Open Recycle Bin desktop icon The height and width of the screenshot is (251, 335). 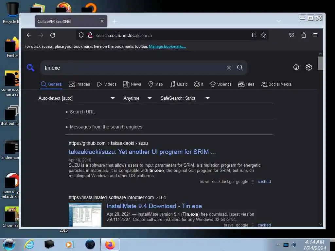[12, 13]
